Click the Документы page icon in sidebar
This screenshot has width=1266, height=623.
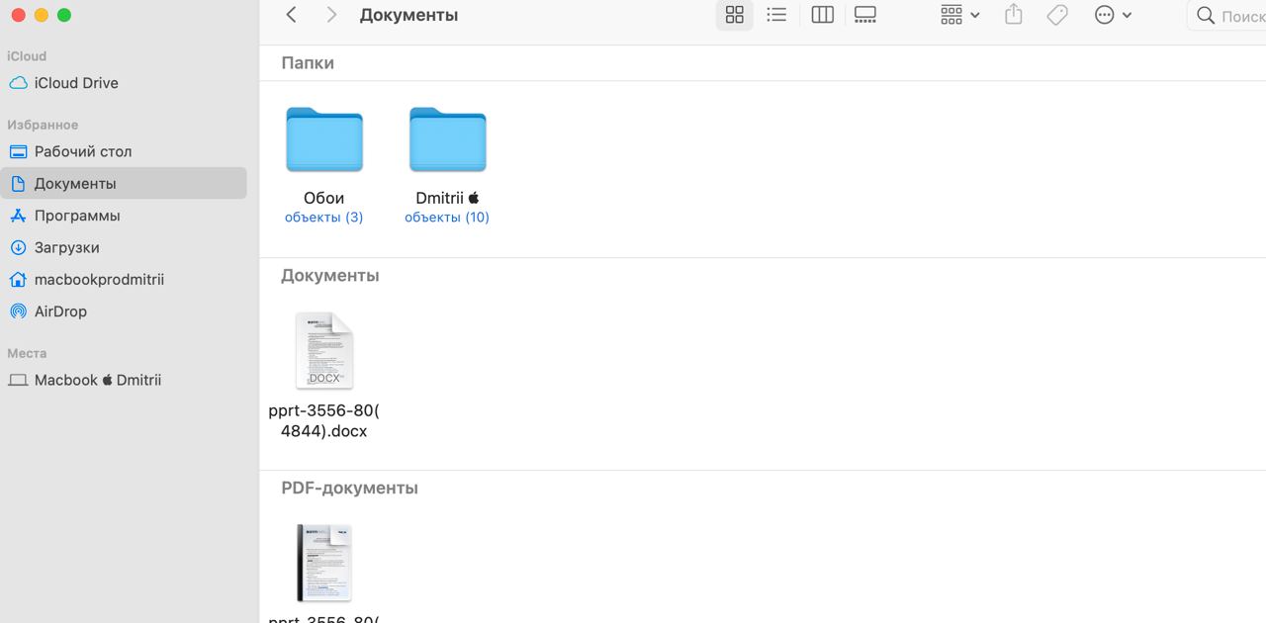coord(18,183)
